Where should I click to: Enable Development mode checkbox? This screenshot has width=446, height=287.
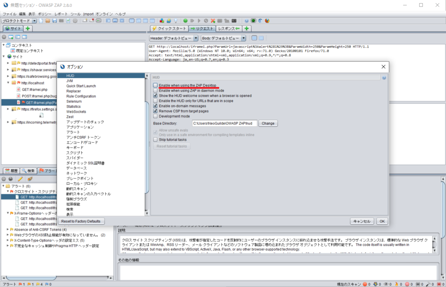tap(155, 116)
